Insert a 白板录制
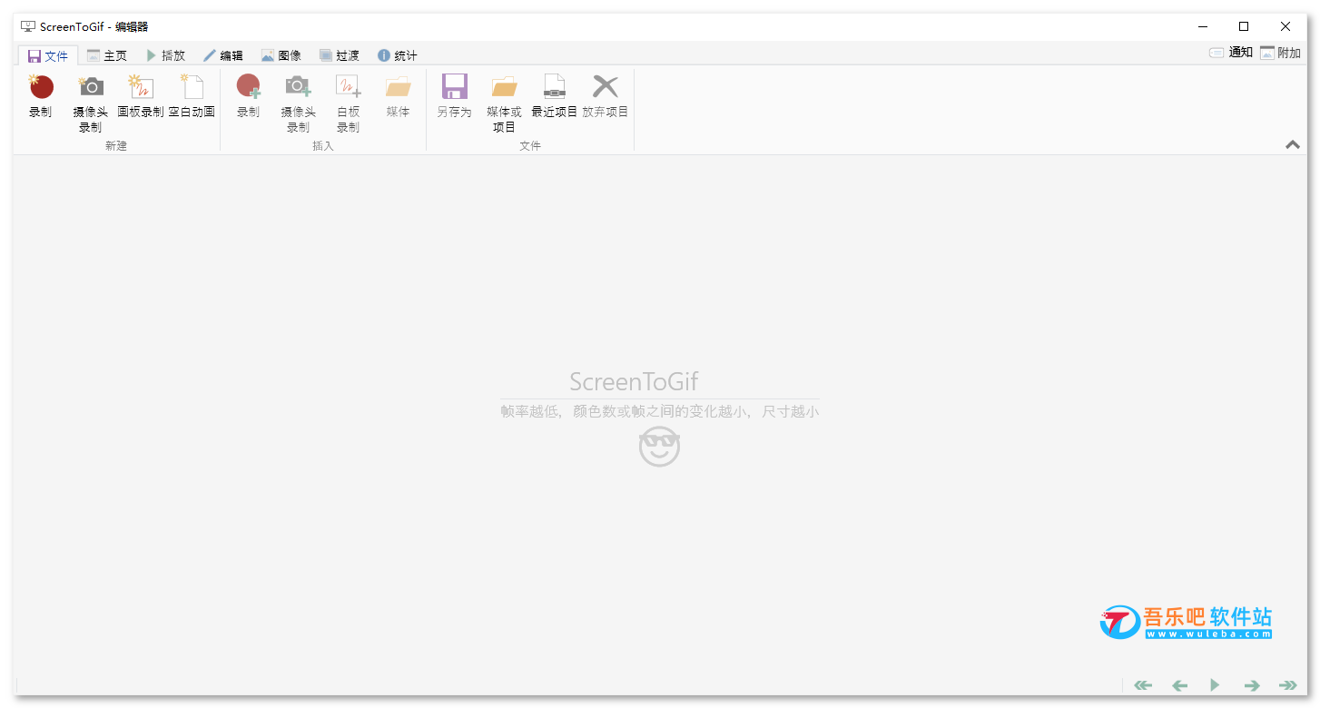 coord(349,103)
